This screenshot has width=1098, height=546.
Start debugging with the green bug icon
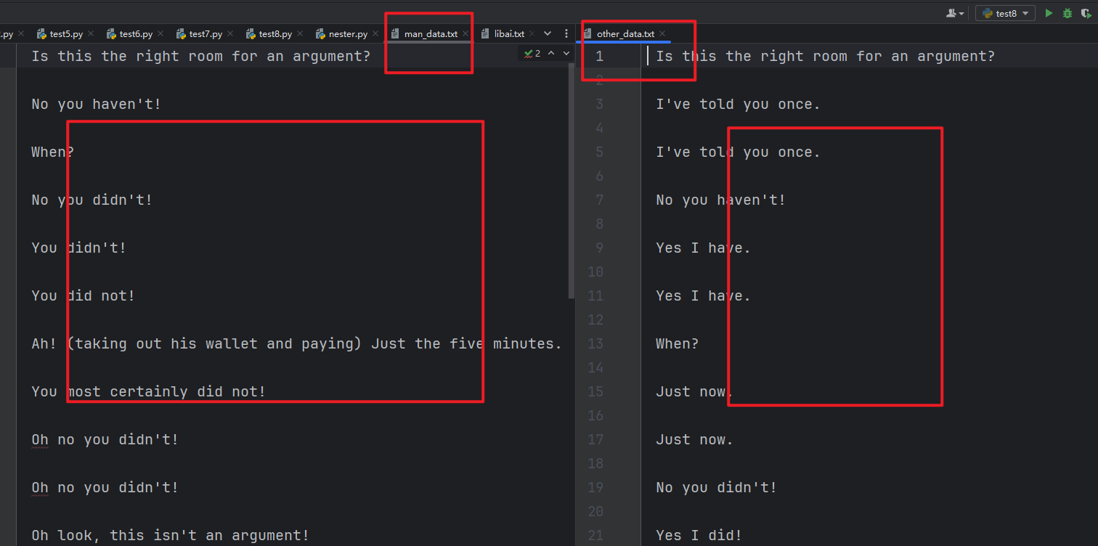1067,13
